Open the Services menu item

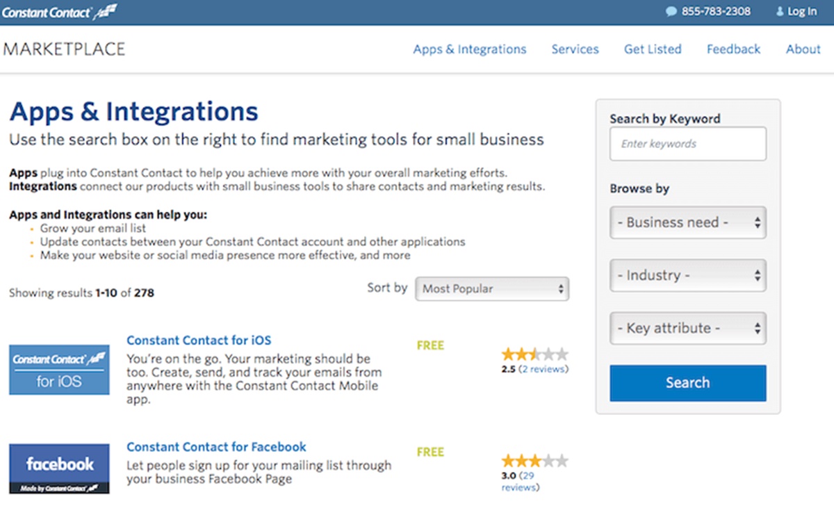pyautogui.click(x=575, y=49)
